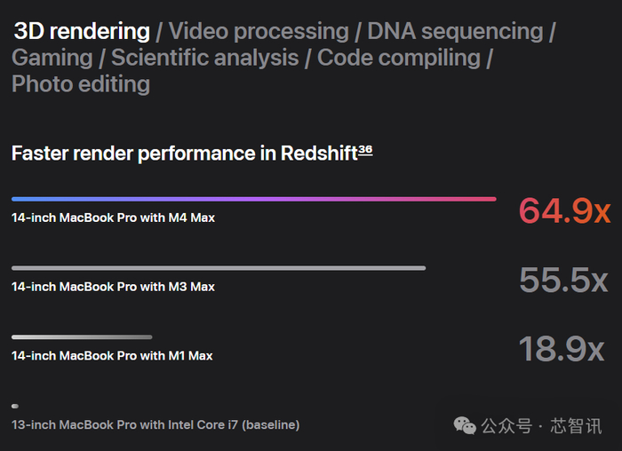This screenshot has width=622, height=451.
Task: Click the WeChat logo icon in the watermark
Action: (465, 426)
